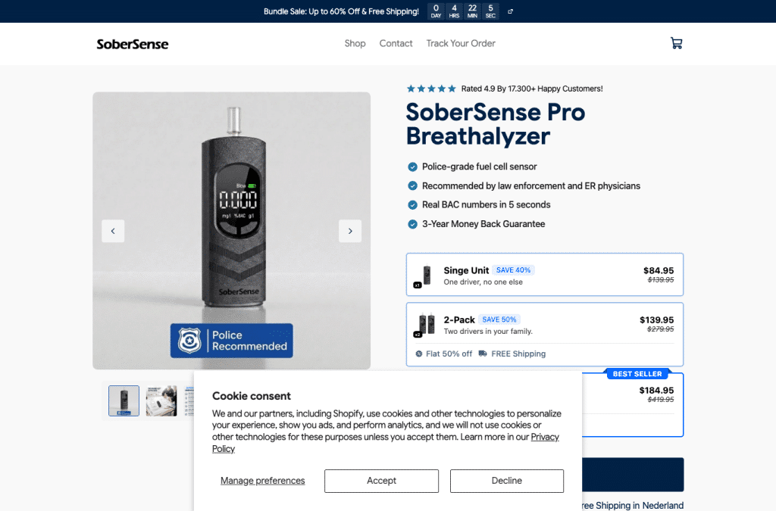Viewport: 776px width, 511px height.
Task: Click the Police Recommended badge on image
Action: coord(232,341)
